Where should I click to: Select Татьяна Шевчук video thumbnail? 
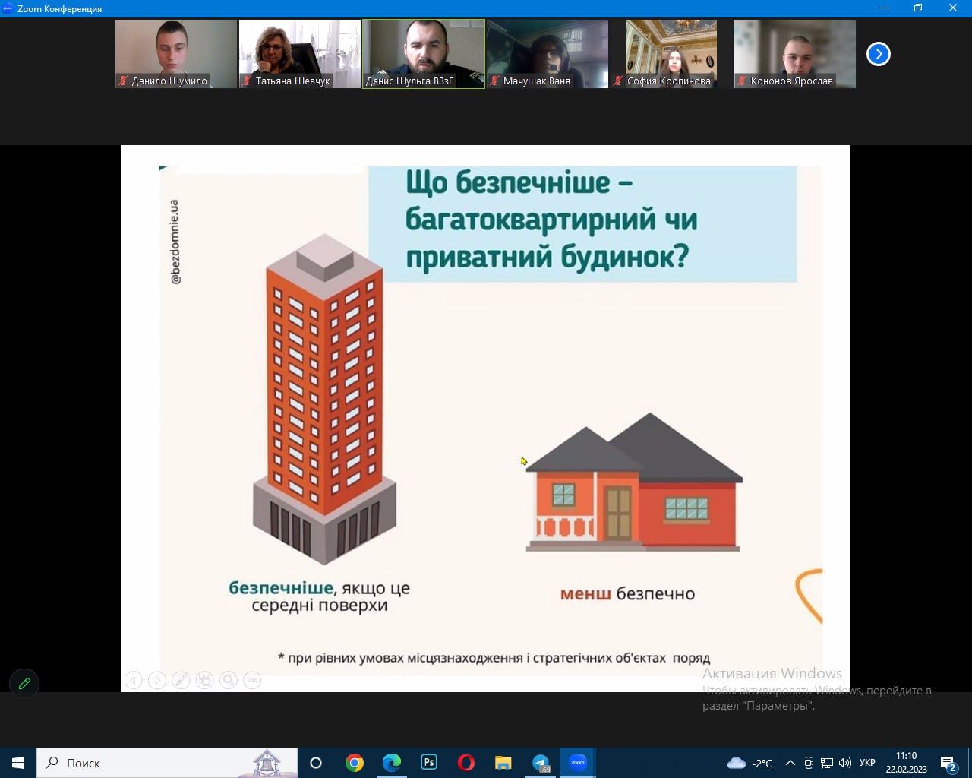[300, 54]
